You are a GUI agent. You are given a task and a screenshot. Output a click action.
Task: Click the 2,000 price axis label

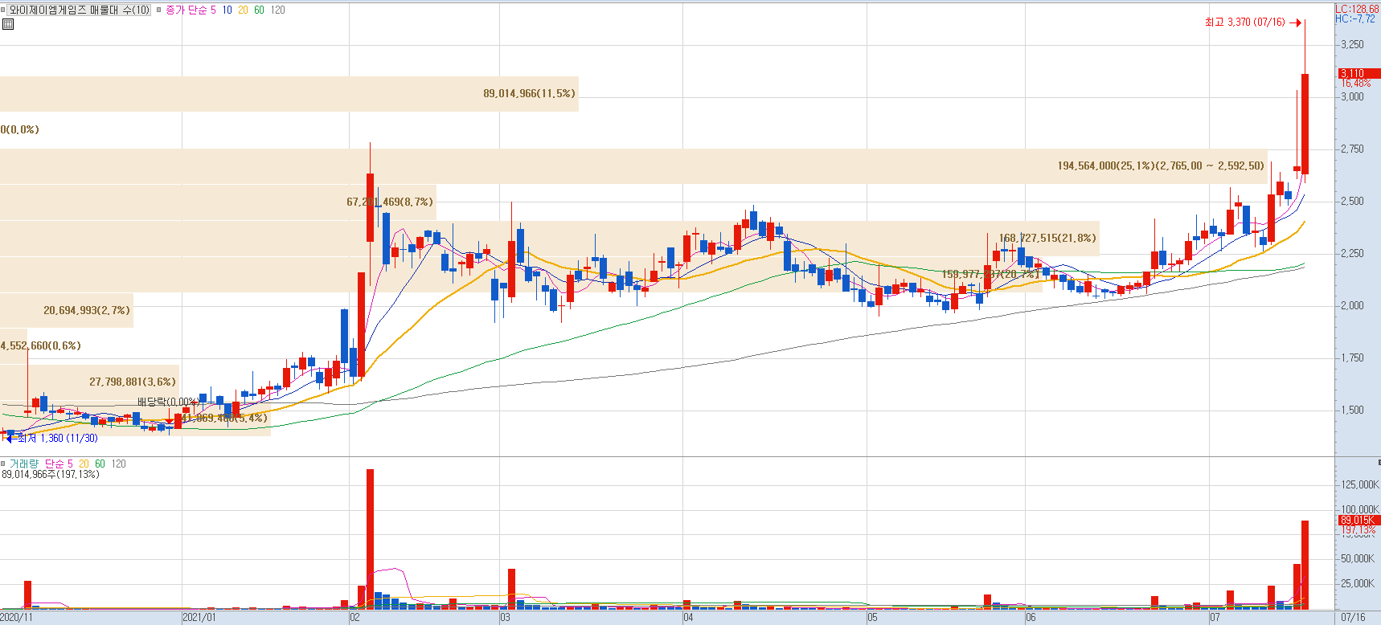(x=1352, y=306)
